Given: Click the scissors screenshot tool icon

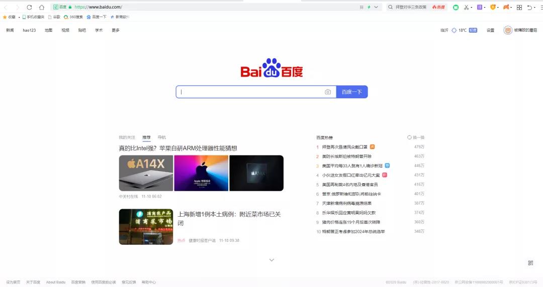Looking at the screenshot, I should 467,7.
